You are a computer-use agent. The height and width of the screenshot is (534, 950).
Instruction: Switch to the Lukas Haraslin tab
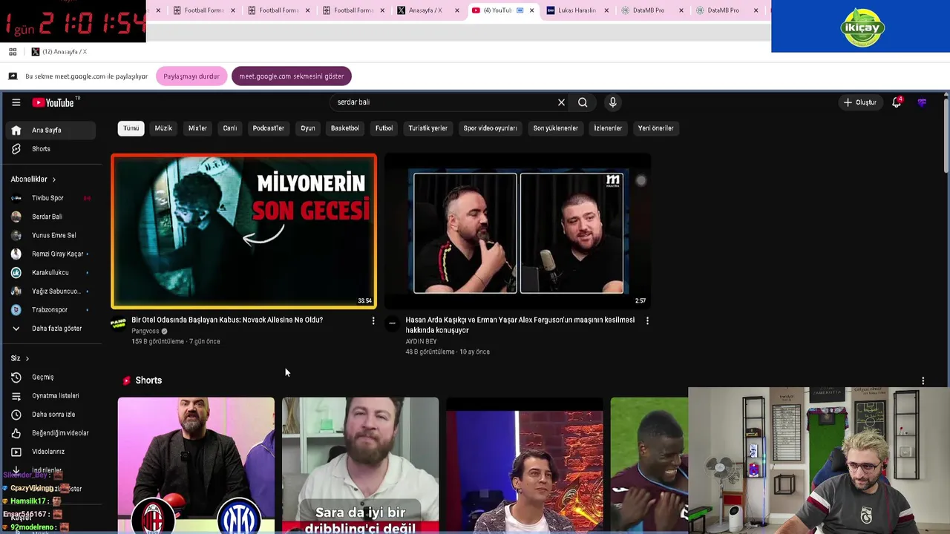point(577,10)
